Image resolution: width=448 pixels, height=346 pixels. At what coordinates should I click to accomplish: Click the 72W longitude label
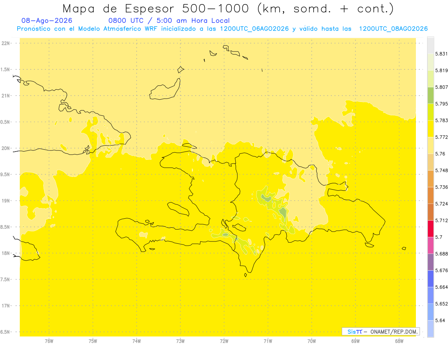(224, 341)
